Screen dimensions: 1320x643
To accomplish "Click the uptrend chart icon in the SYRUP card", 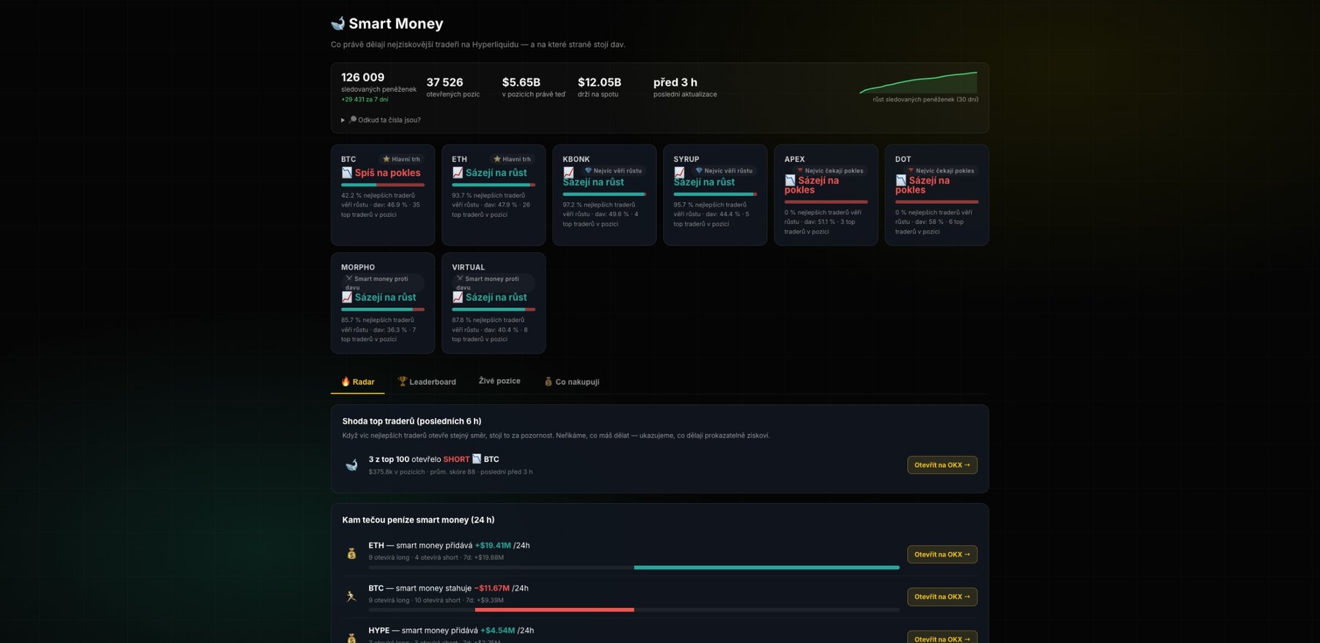I will (679, 173).
